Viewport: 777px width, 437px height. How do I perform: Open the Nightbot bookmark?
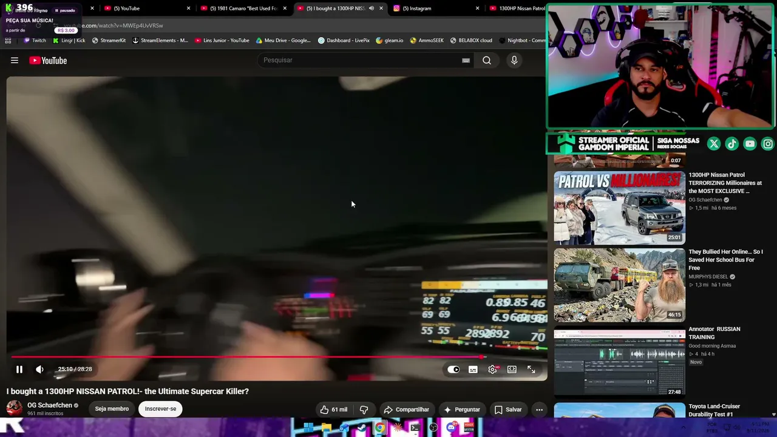(x=522, y=41)
